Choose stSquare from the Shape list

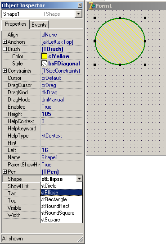coord(61,220)
